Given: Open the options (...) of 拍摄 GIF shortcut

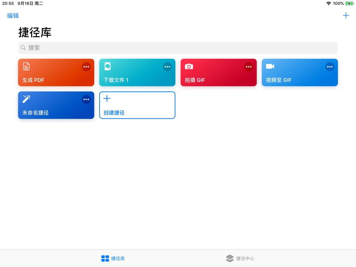Looking at the screenshot, I should pos(249,67).
